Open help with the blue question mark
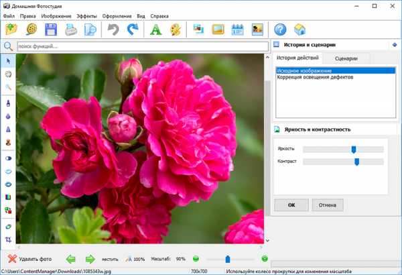 pyautogui.click(x=280, y=30)
